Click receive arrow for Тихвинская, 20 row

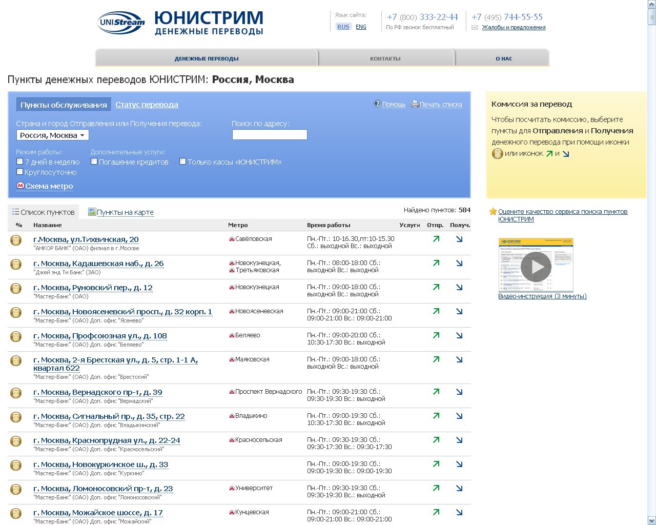459,239
